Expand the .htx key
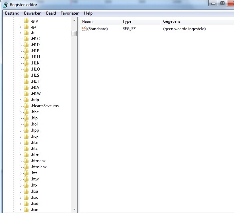Screen dimensions: 234x213 click(x=21, y=186)
